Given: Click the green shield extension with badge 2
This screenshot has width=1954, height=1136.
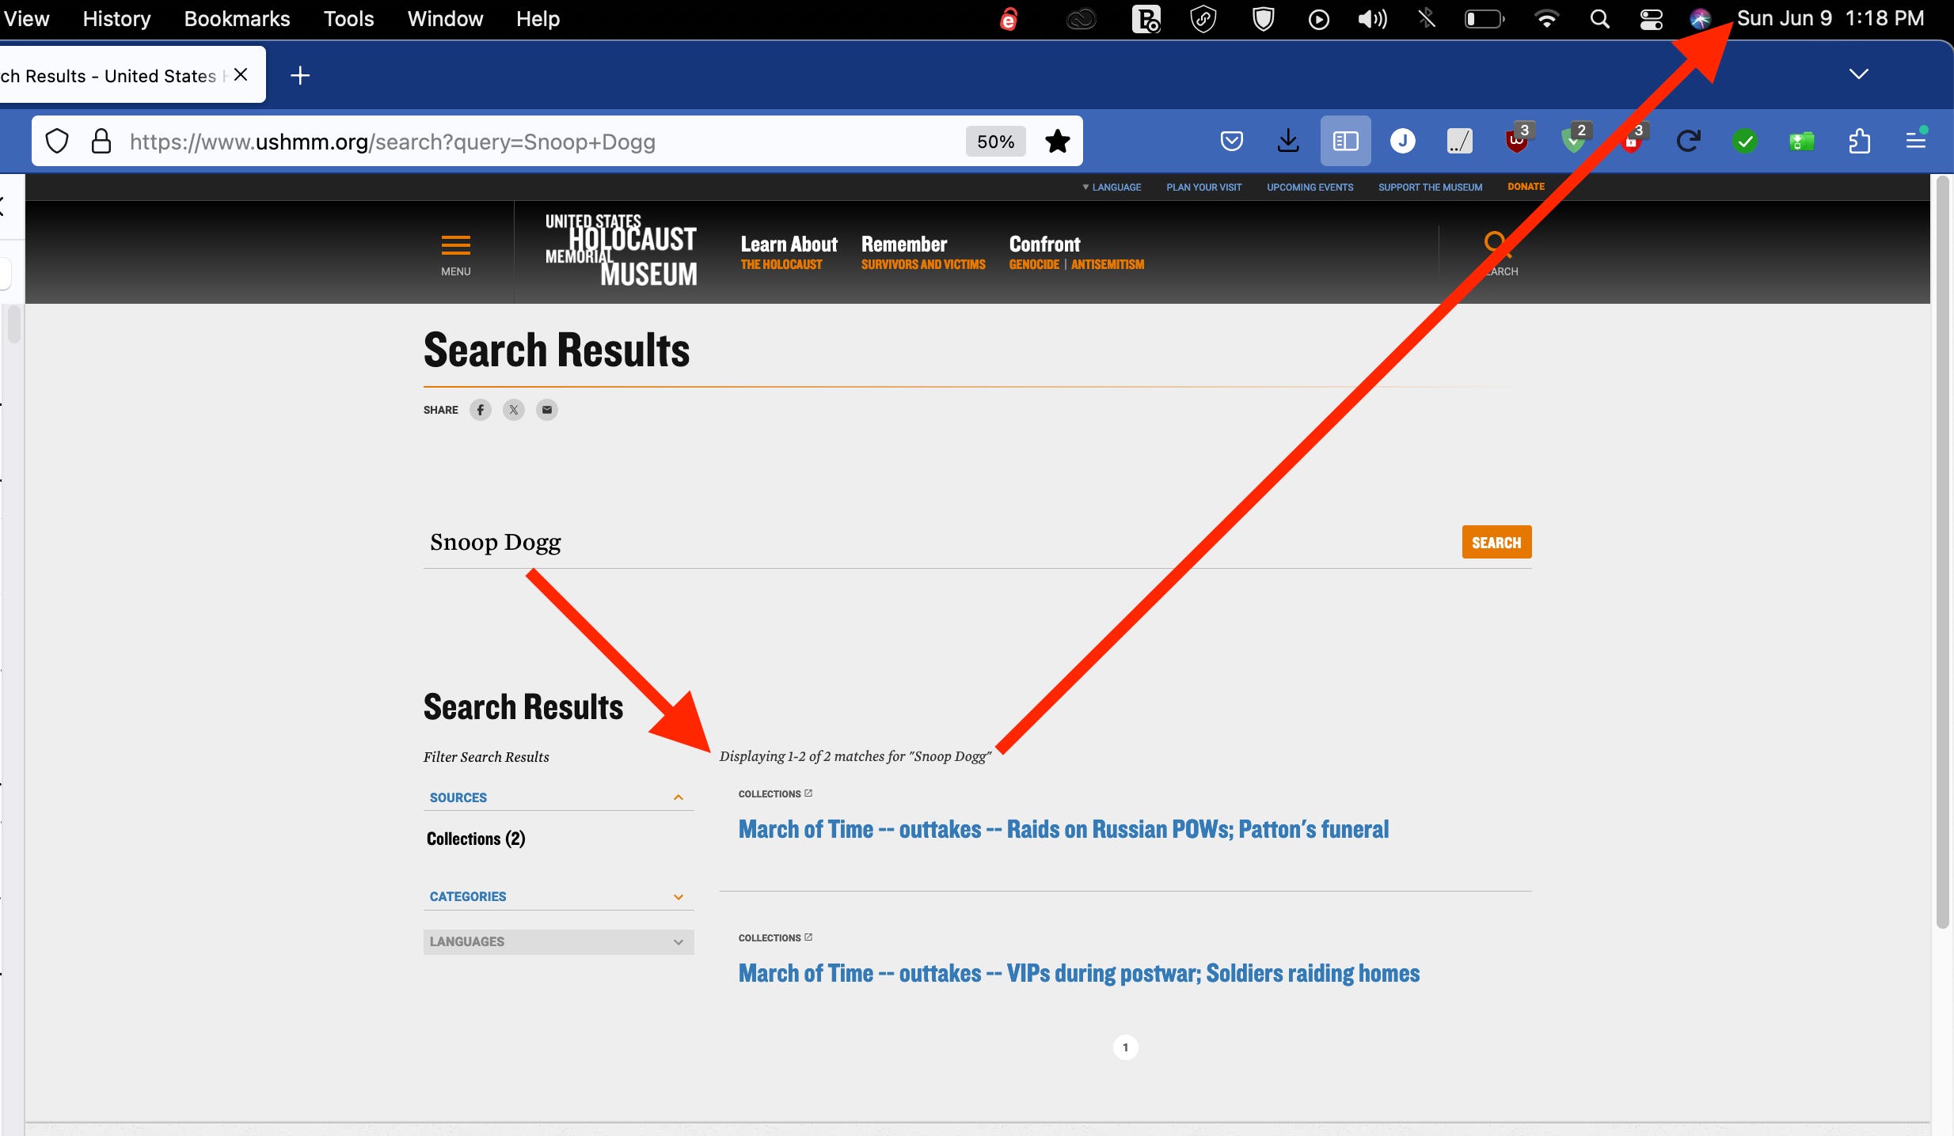Looking at the screenshot, I should [1574, 140].
